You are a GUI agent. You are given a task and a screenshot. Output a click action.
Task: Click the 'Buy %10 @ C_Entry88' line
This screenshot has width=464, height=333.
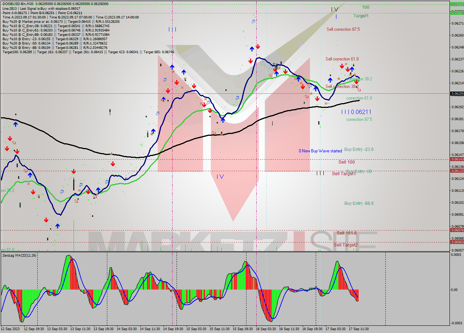click(x=56, y=34)
